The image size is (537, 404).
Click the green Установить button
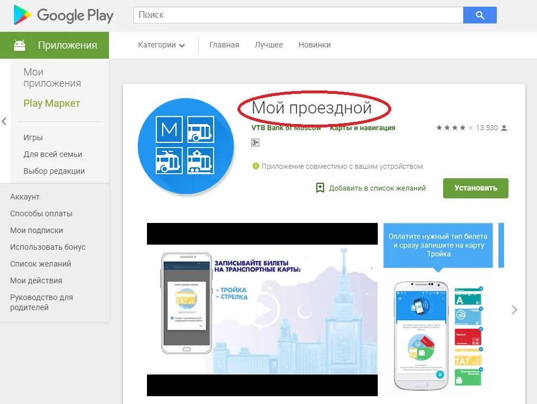click(476, 188)
